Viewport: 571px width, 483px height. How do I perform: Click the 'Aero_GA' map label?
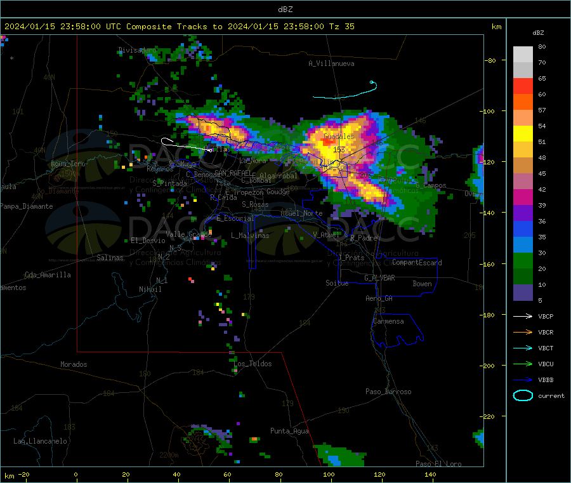click(379, 298)
